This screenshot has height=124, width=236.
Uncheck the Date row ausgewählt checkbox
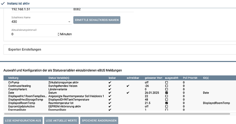(167, 93)
